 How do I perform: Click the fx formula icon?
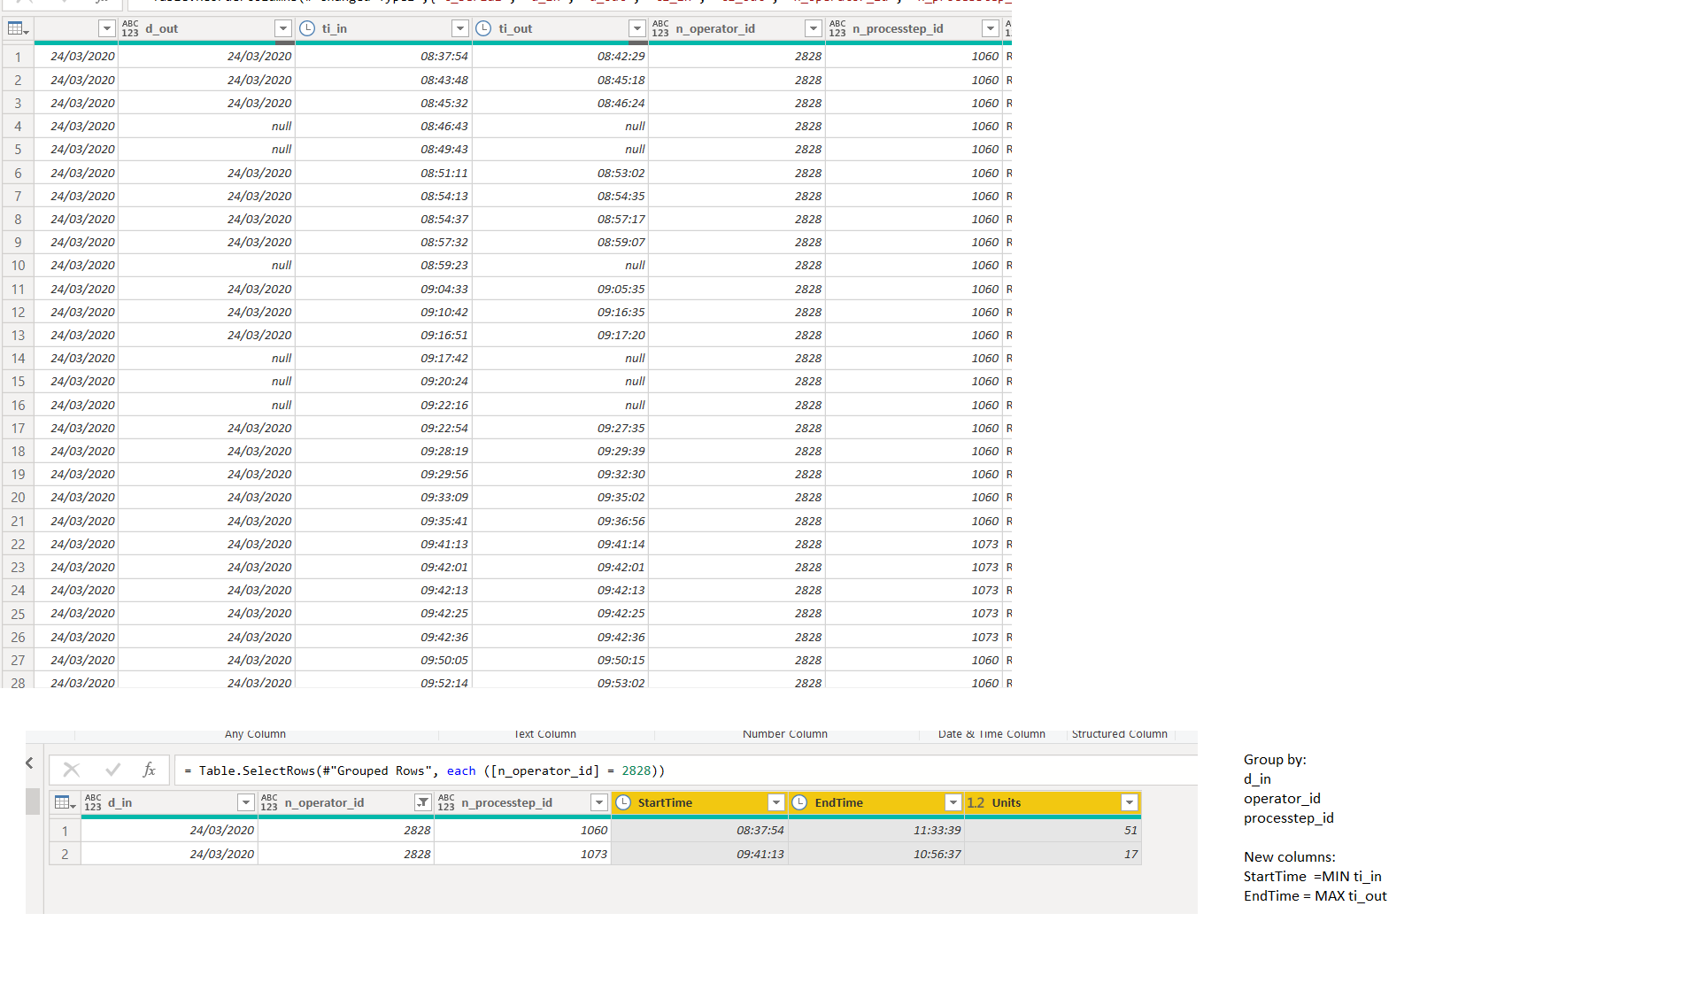(x=150, y=770)
